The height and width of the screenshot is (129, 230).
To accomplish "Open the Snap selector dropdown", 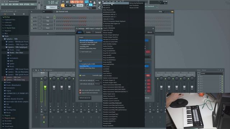I will 92,8.
